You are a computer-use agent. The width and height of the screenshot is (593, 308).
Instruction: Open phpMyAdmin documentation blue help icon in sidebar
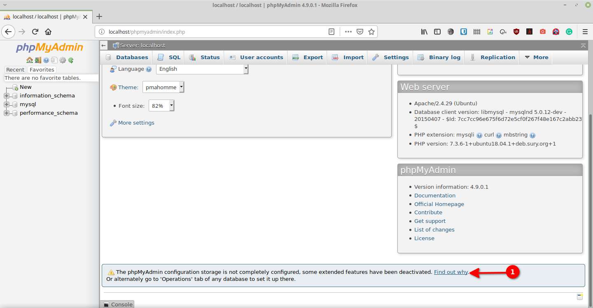click(46, 60)
